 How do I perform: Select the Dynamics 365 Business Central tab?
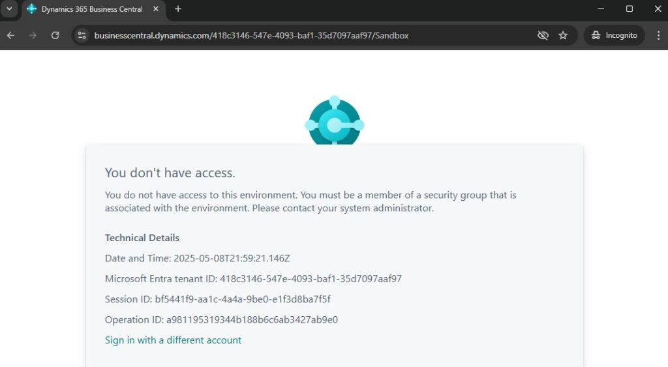point(92,9)
